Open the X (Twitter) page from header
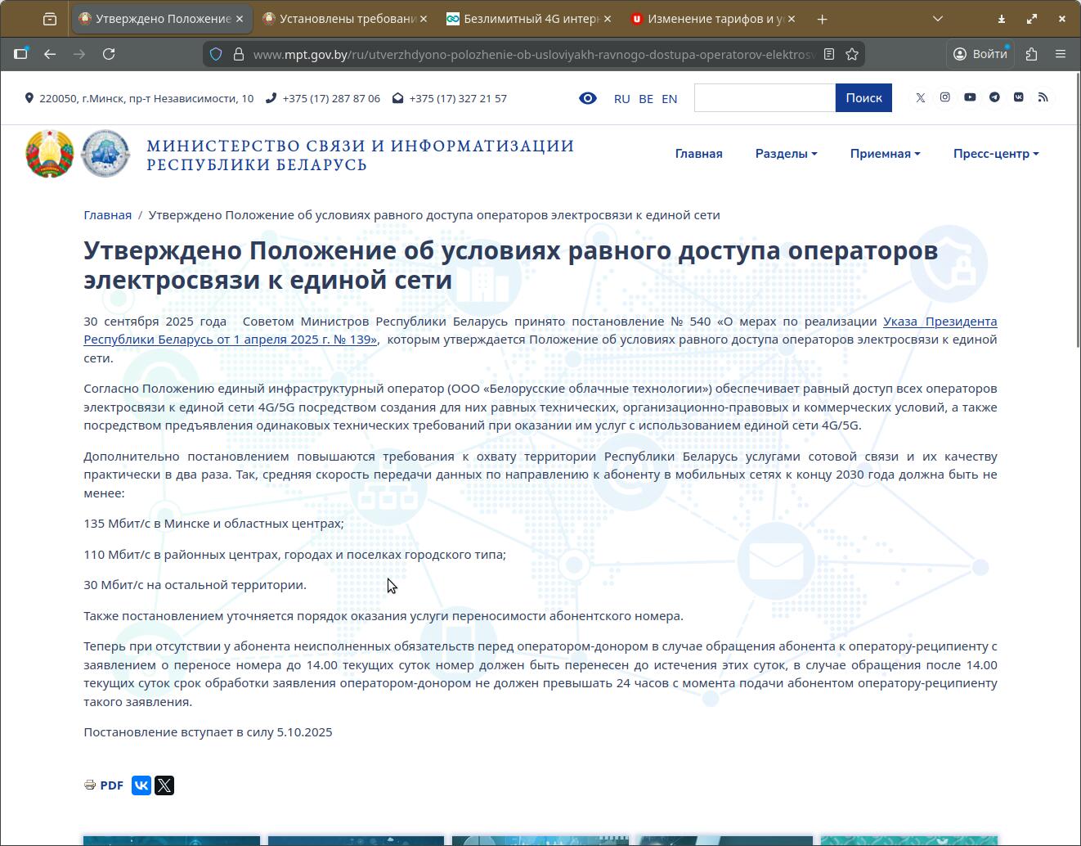The image size is (1081, 846). pyautogui.click(x=921, y=97)
